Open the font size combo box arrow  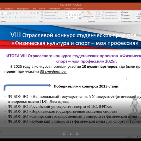tap(8, 13)
